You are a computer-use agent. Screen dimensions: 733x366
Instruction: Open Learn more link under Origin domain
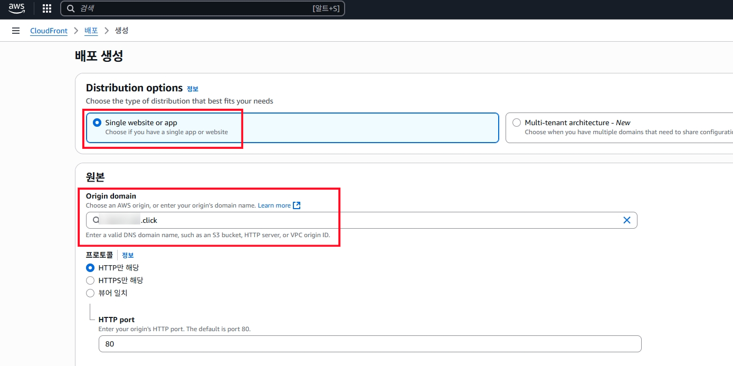tap(274, 205)
